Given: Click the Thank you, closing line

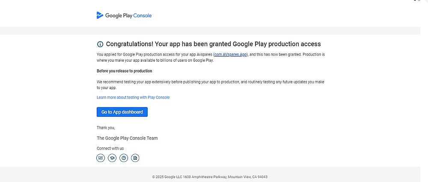Looking at the screenshot, I should (x=106, y=128).
